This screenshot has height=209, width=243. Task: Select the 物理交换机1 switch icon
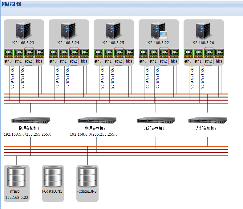(30, 120)
